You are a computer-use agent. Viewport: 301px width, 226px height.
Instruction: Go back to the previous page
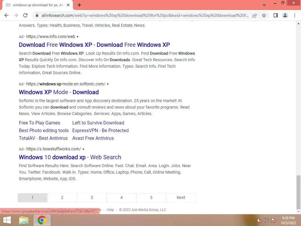[x=6, y=15]
